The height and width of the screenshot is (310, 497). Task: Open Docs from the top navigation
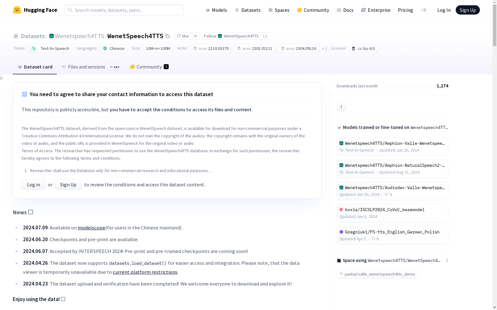[x=345, y=10]
